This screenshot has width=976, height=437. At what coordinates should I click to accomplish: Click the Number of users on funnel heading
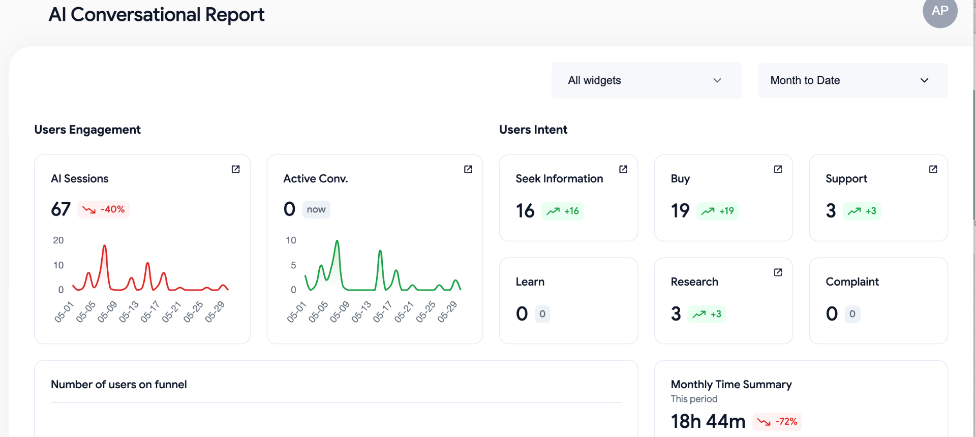point(119,384)
